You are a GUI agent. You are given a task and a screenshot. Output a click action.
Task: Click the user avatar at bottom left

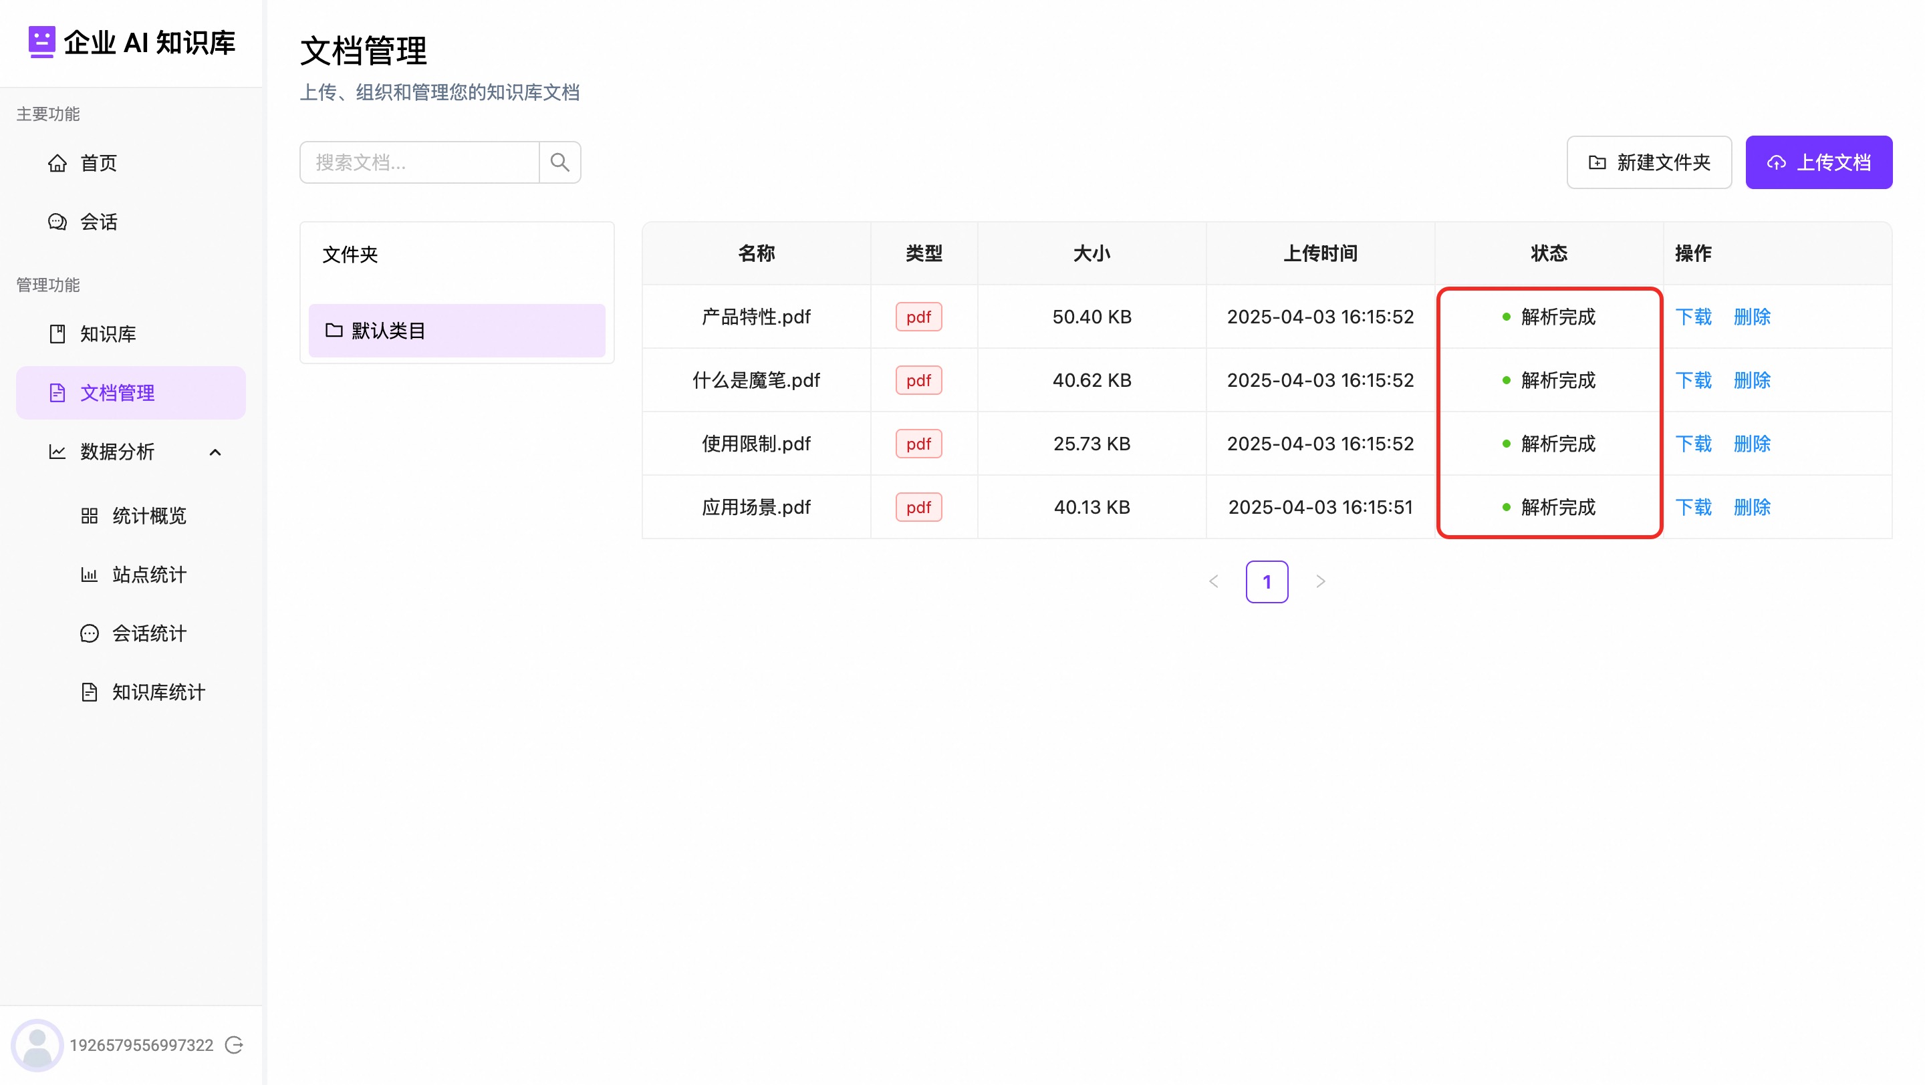[x=37, y=1045]
